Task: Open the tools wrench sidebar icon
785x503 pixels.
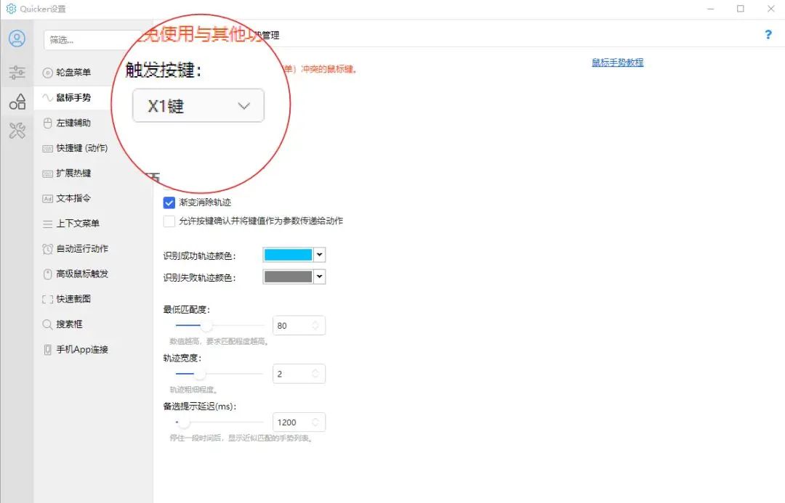Action: (x=17, y=131)
